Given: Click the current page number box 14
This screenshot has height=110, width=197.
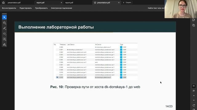Looking at the screenshot, I should pos(194,86).
